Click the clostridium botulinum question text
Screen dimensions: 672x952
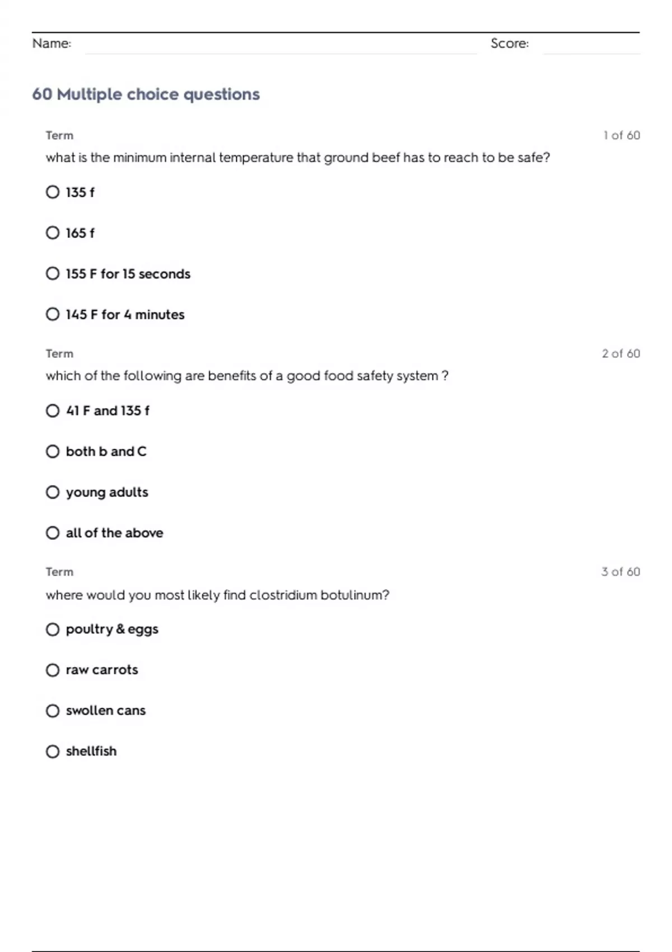217,595
